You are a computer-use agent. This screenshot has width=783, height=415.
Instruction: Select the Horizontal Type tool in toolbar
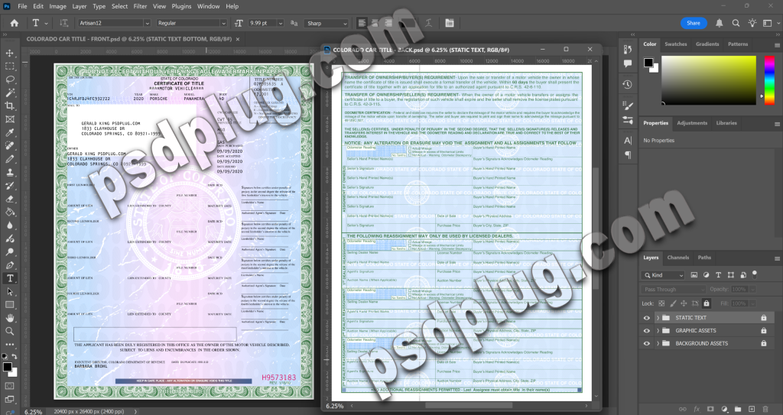(10, 278)
